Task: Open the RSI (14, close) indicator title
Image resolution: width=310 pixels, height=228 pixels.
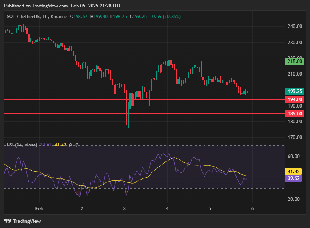Action: [x=22, y=145]
